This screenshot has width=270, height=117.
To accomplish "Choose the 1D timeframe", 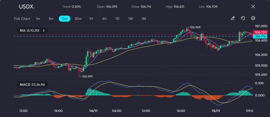I will coord(117,19).
